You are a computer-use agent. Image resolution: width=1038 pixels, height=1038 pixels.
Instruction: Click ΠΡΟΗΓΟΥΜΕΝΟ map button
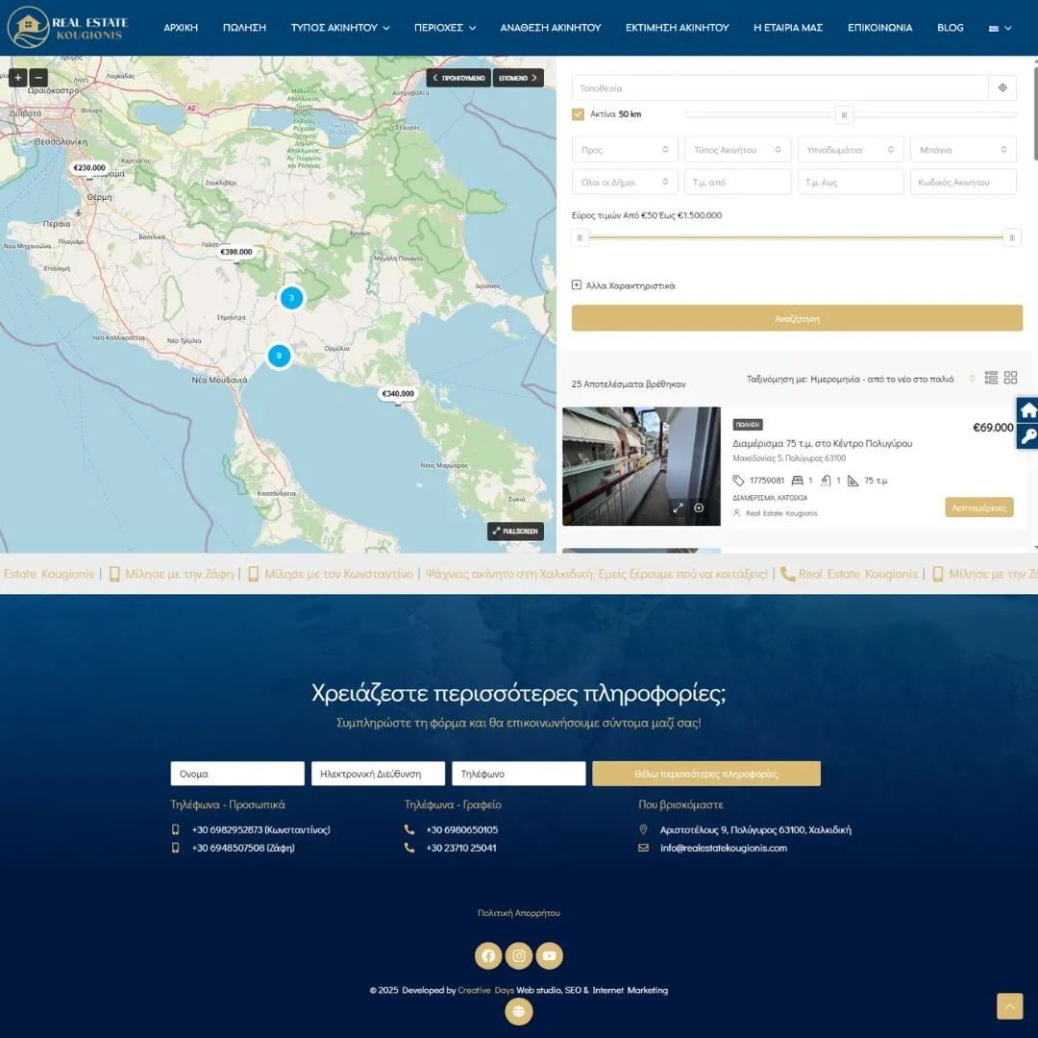click(458, 78)
